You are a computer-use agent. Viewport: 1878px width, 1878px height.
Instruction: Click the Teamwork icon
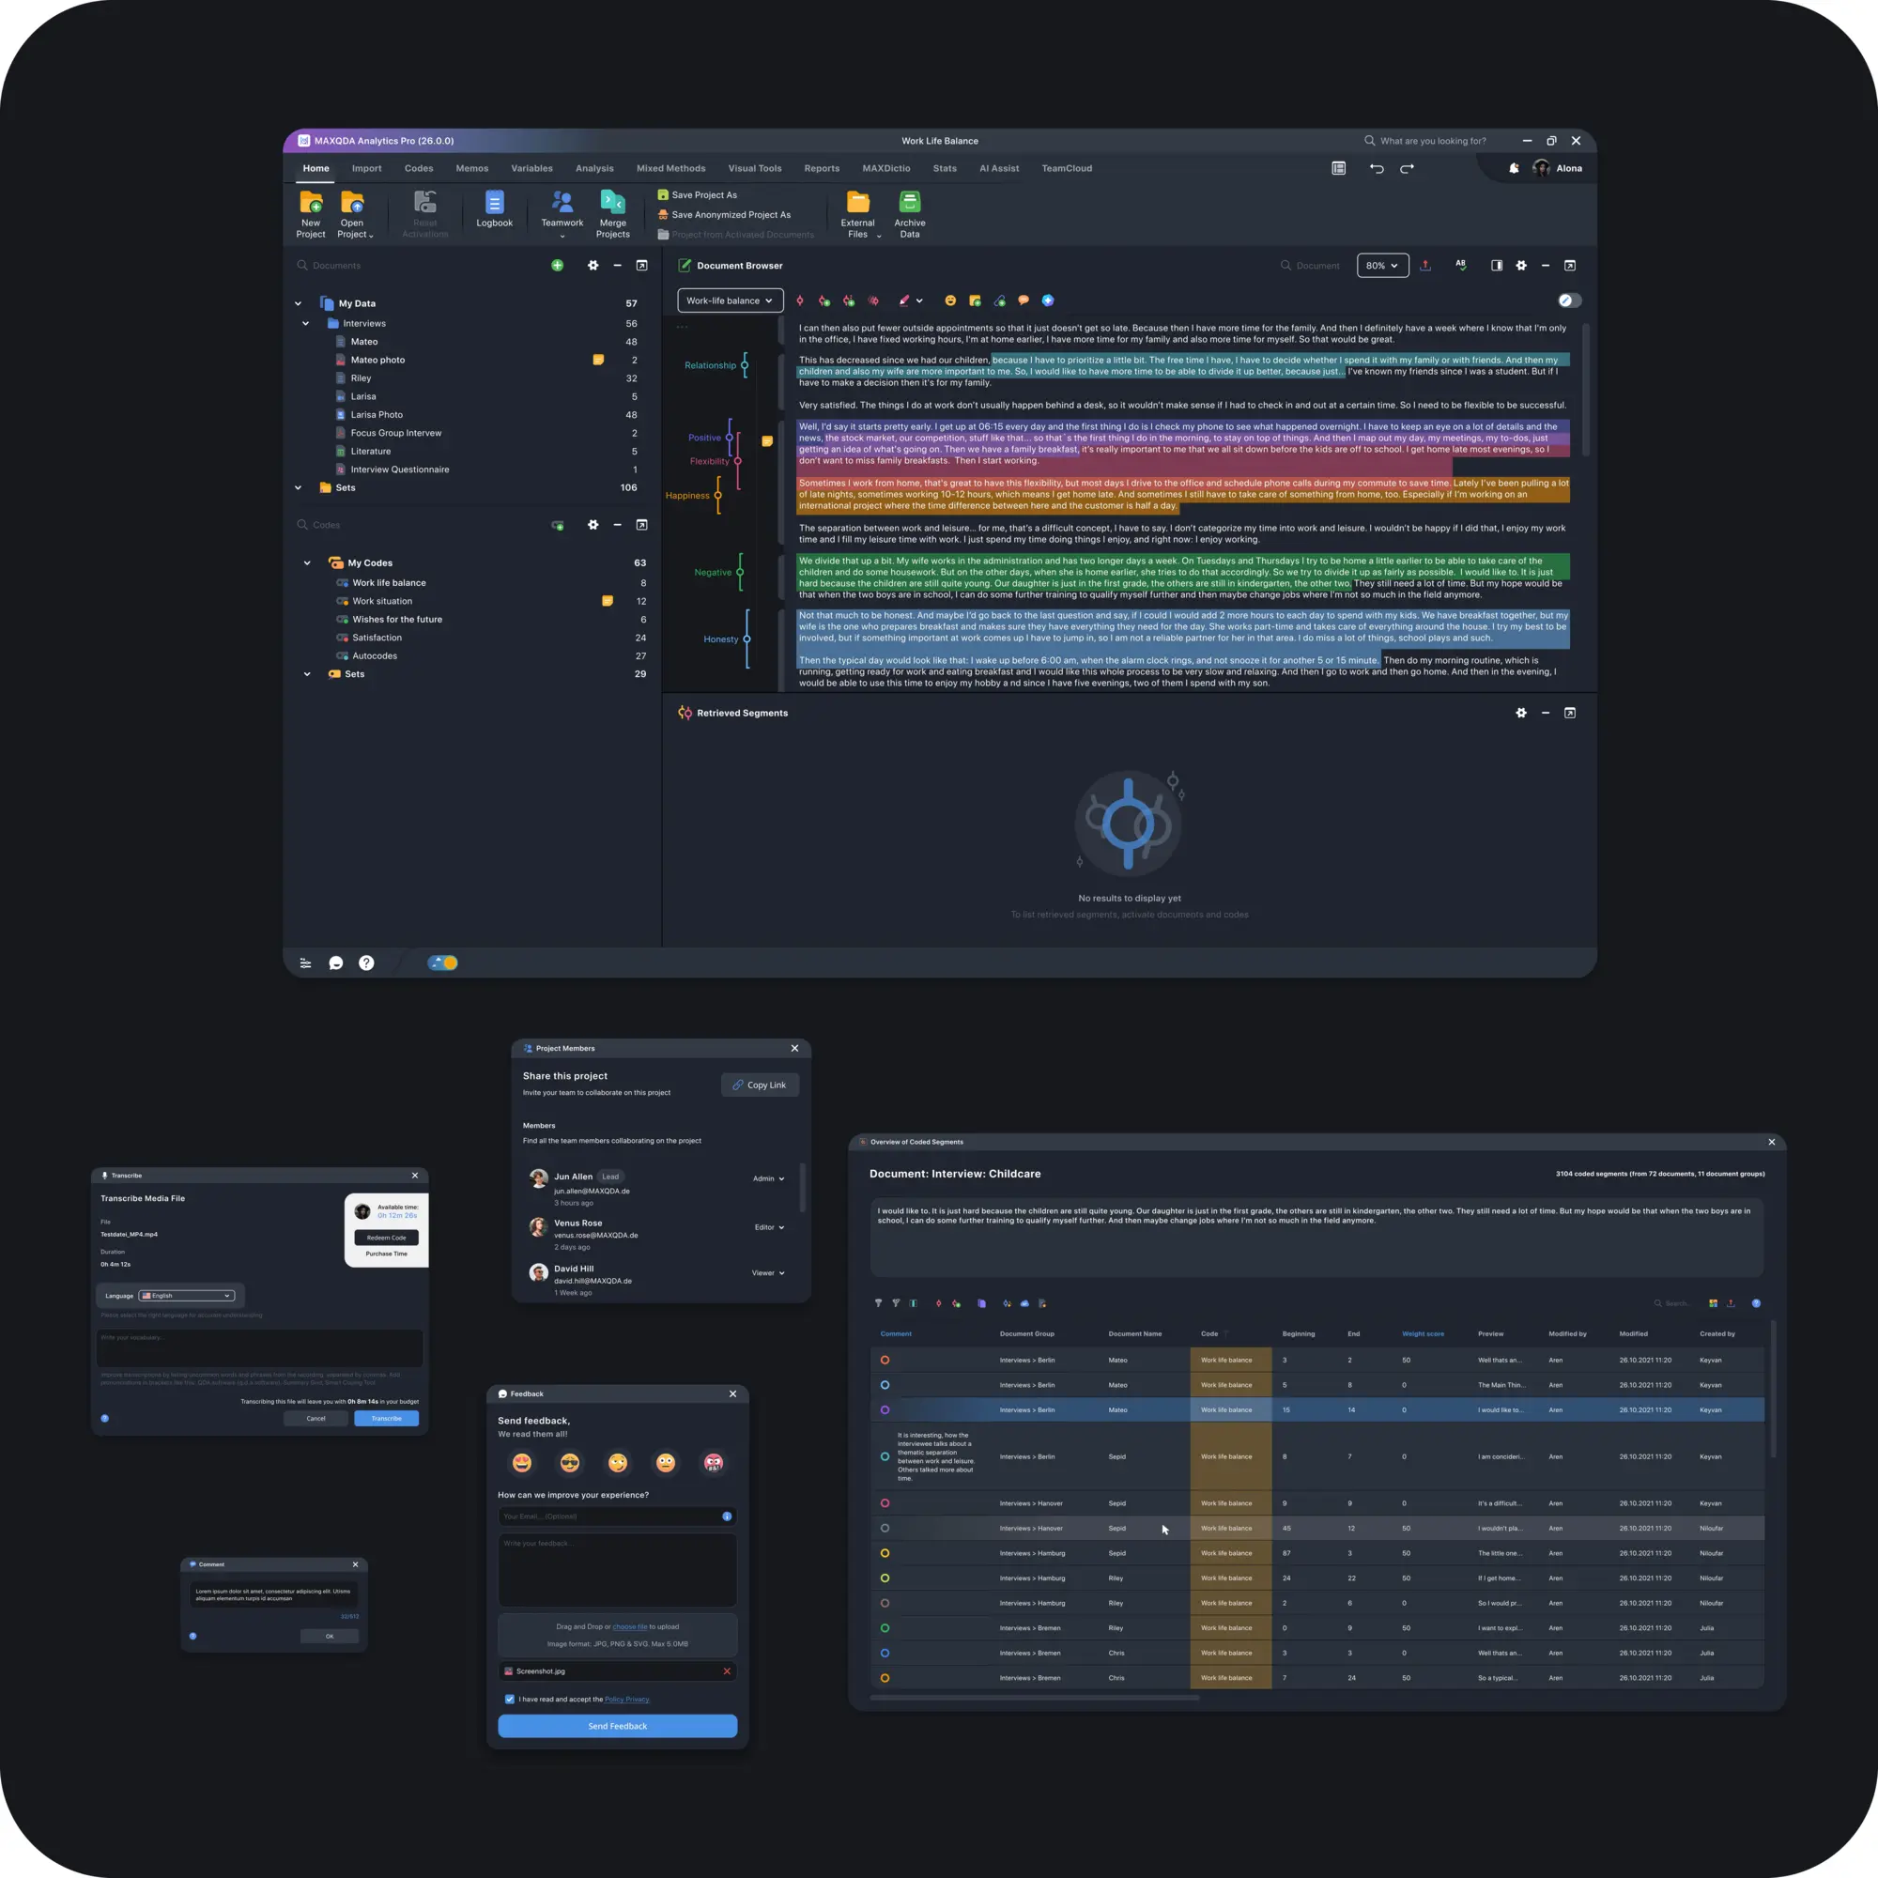coord(562,202)
